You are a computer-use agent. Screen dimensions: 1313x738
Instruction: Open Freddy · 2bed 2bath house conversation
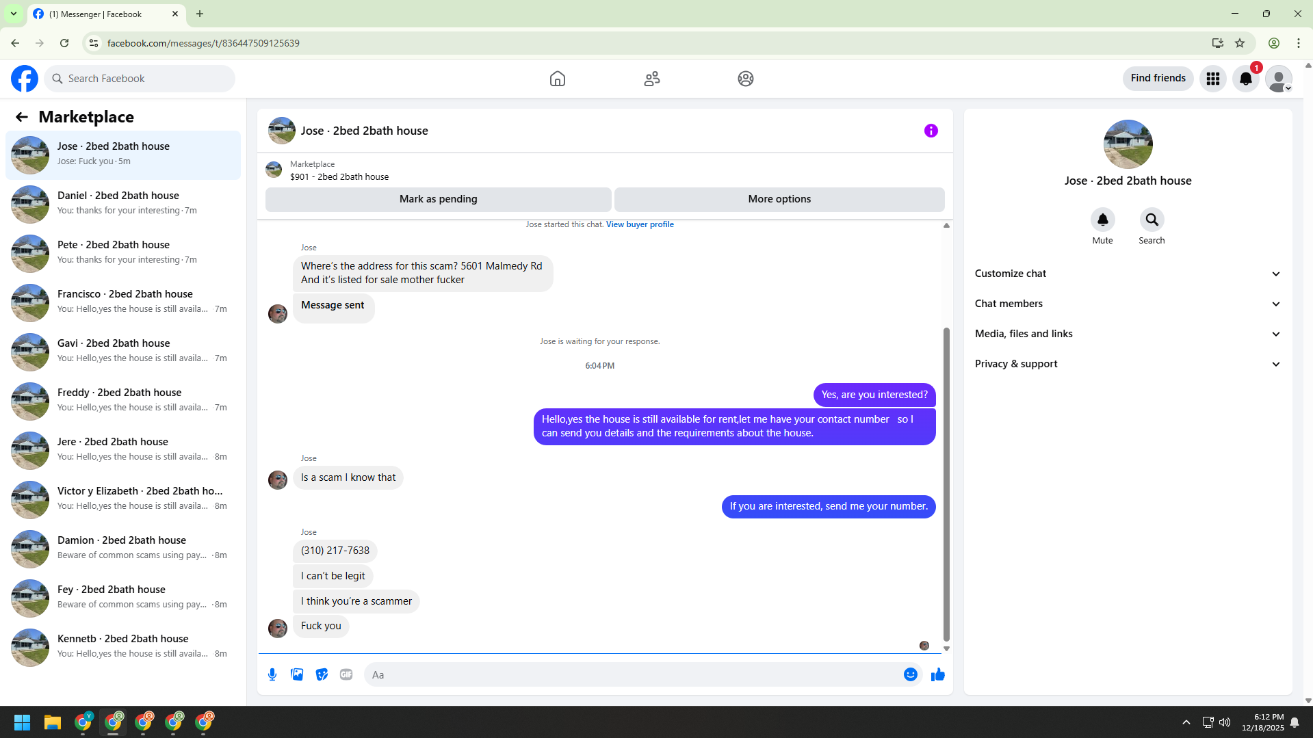coord(123,401)
